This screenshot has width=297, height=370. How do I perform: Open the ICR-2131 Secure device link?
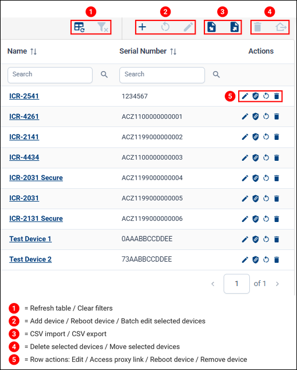click(x=36, y=219)
